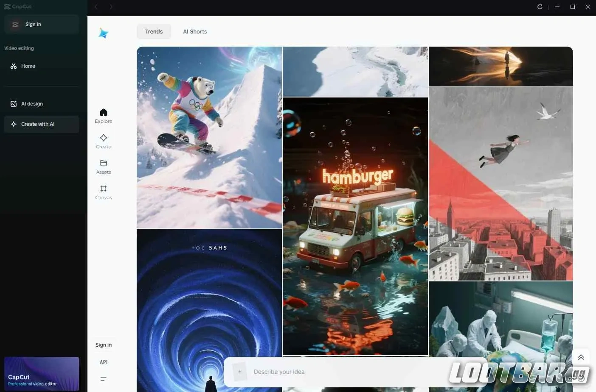
Task: Open AI design in the sidebar
Action: point(32,104)
